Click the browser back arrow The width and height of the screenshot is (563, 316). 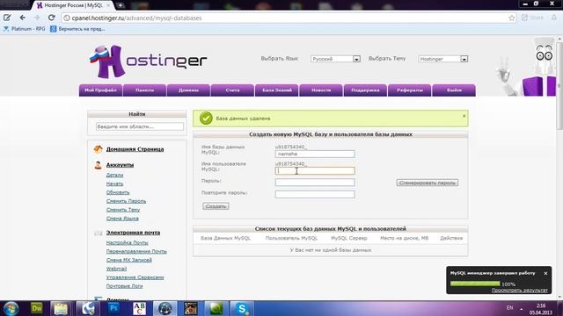point(23,18)
